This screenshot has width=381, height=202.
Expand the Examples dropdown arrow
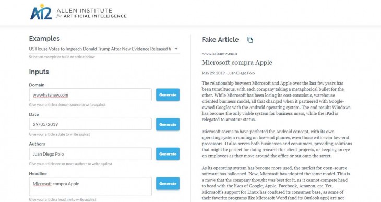[176, 49]
